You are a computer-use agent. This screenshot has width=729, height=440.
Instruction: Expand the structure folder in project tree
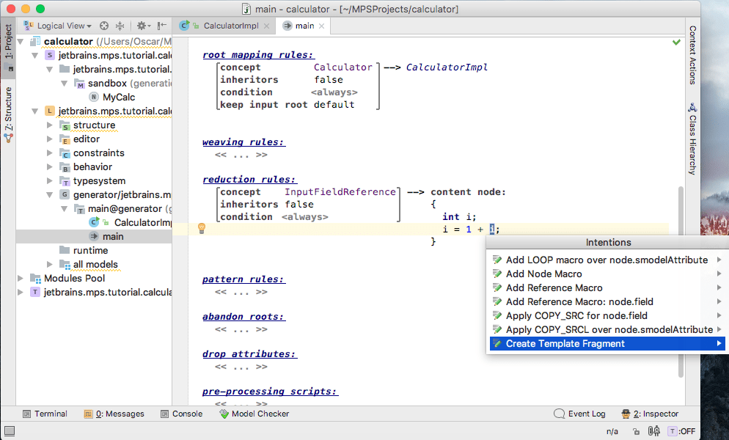(50, 125)
